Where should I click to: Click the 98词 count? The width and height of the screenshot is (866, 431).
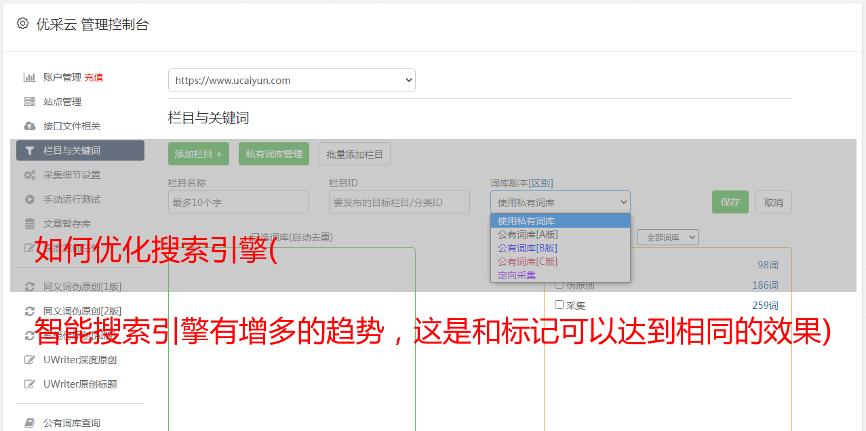(768, 265)
